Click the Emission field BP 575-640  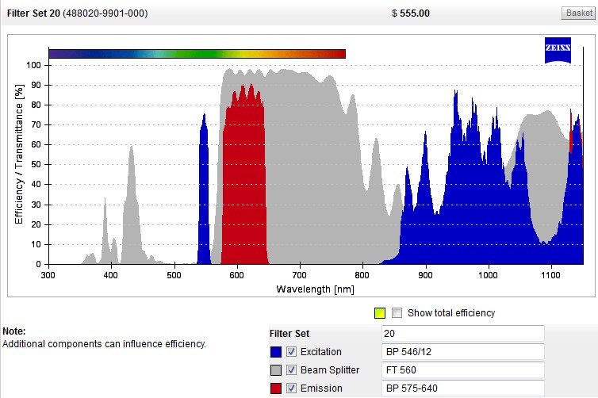(462, 388)
